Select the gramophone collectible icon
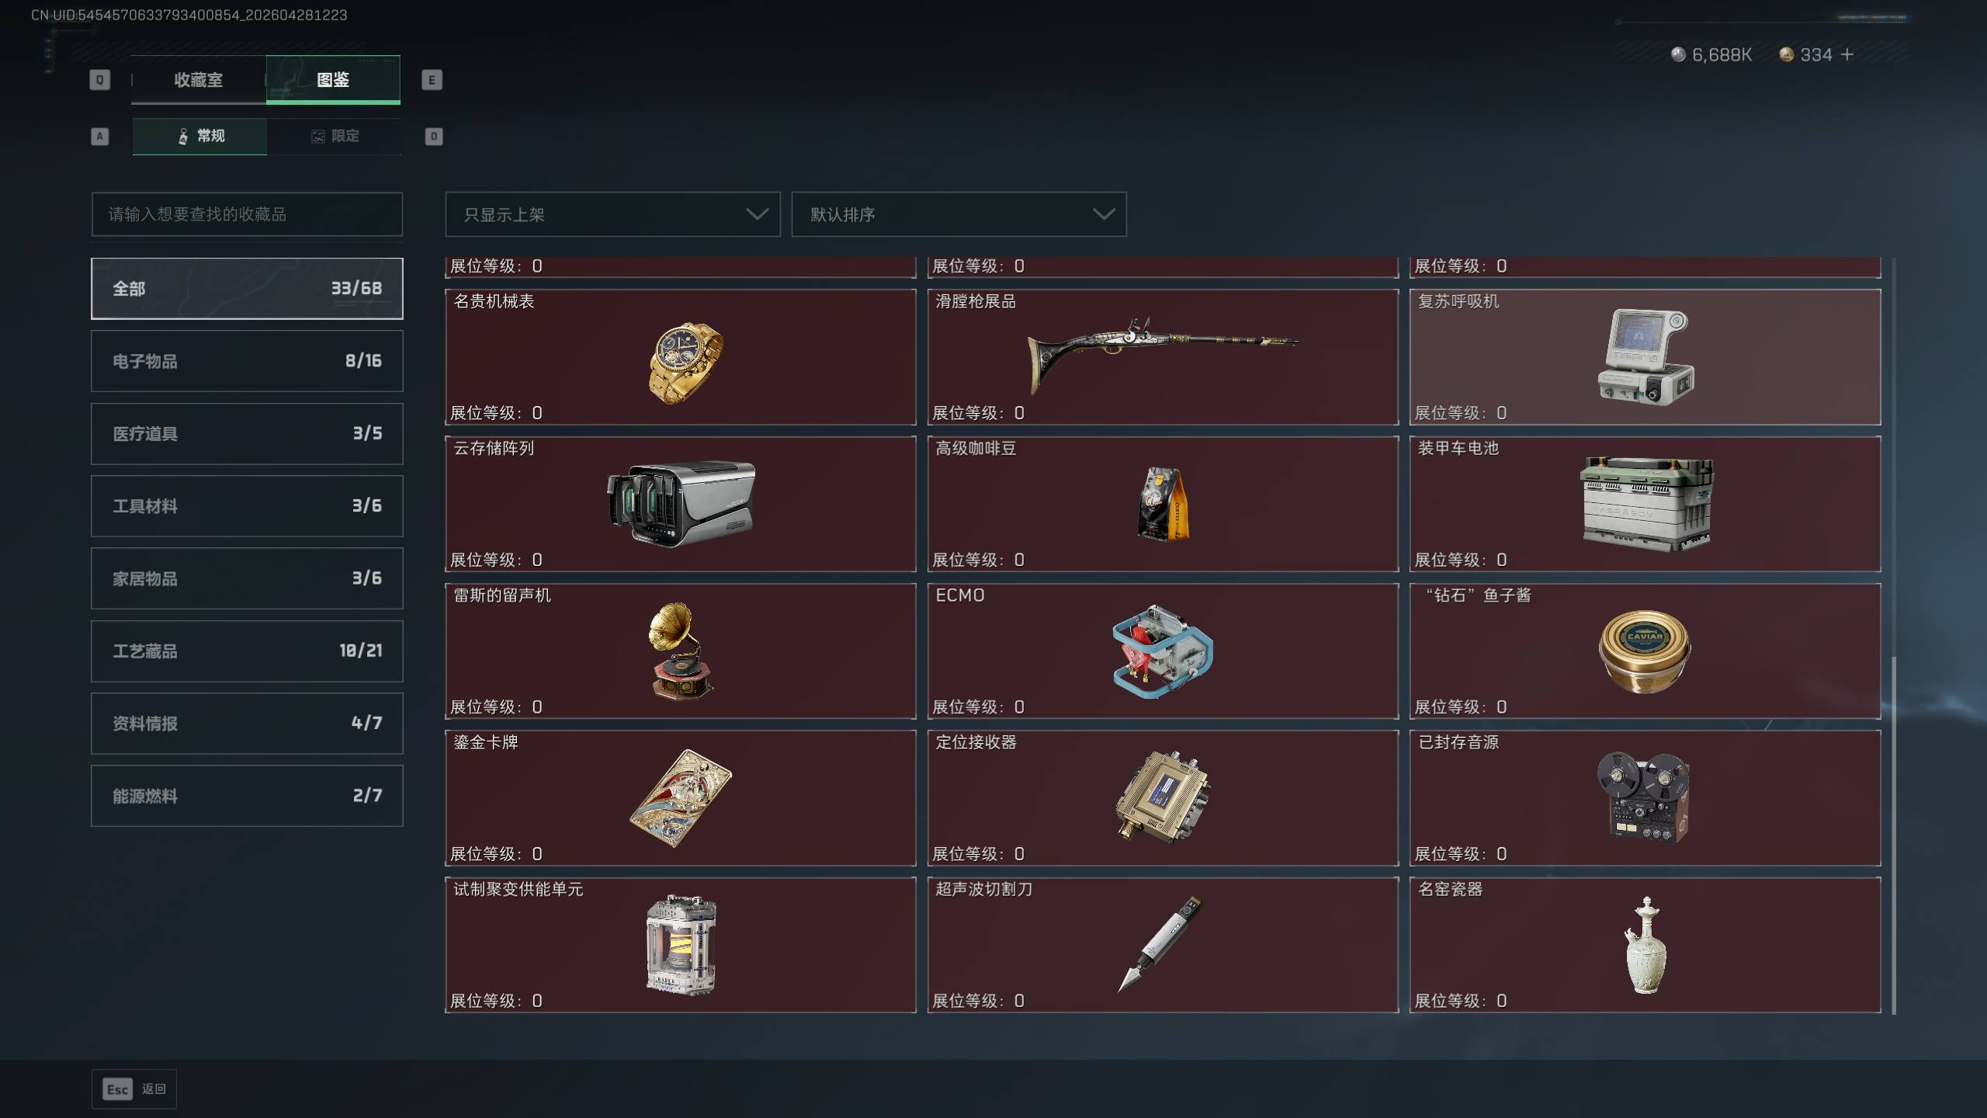 point(681,651)
